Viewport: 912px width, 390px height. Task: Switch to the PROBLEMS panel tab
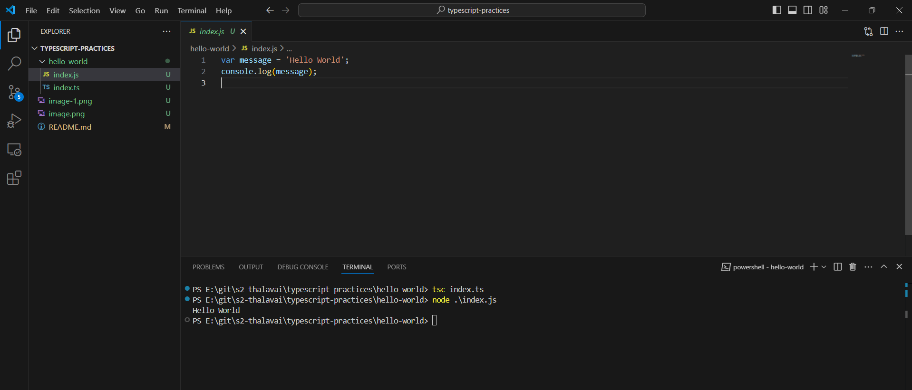tap(208, 267)
